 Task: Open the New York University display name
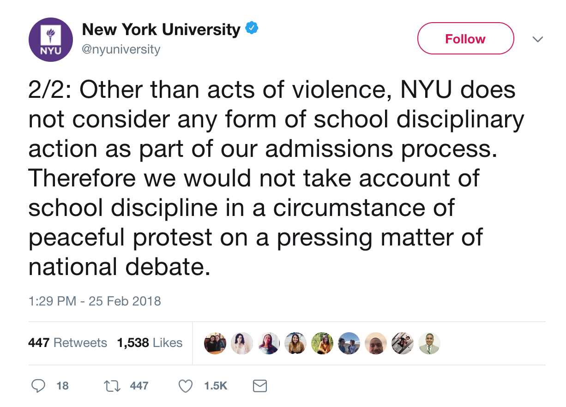tap(161, 30)
